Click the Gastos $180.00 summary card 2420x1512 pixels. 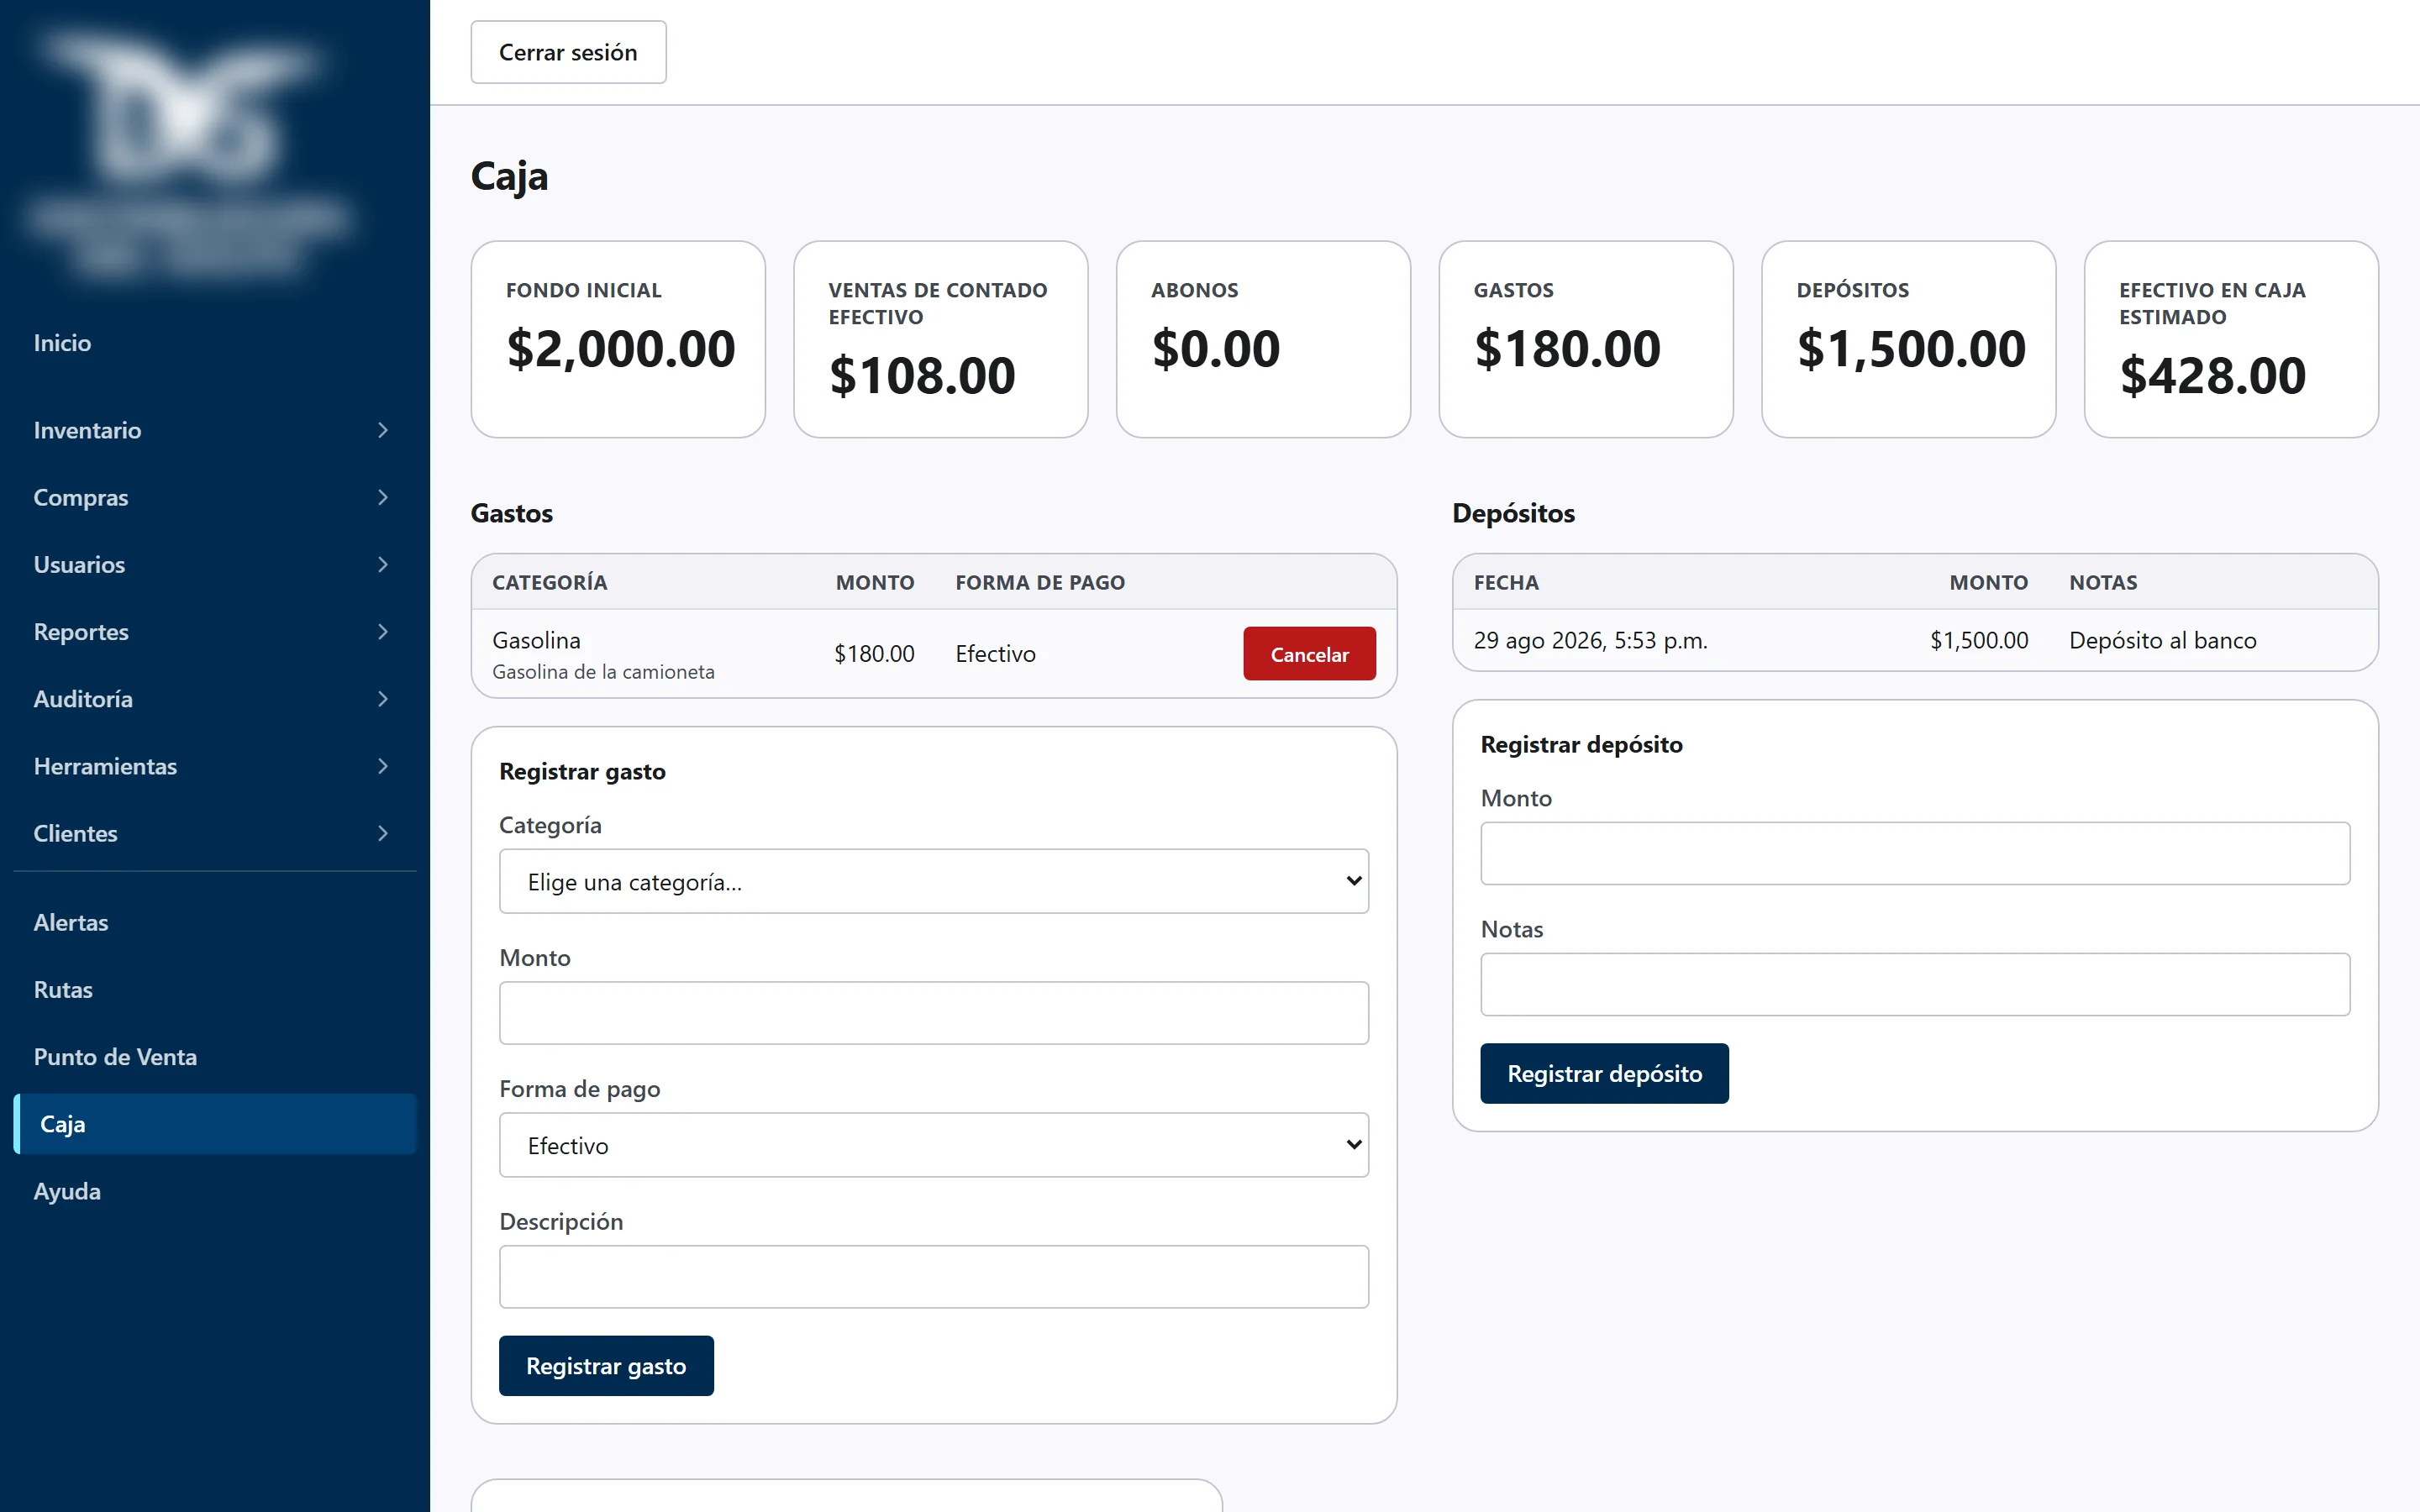pos(1586,339)
